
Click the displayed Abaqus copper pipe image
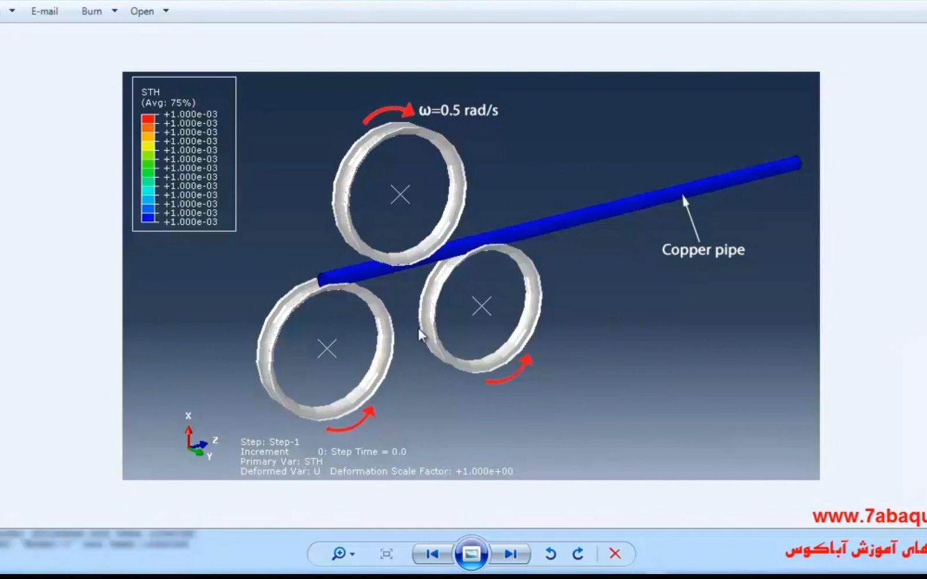[x=471, y=275]
